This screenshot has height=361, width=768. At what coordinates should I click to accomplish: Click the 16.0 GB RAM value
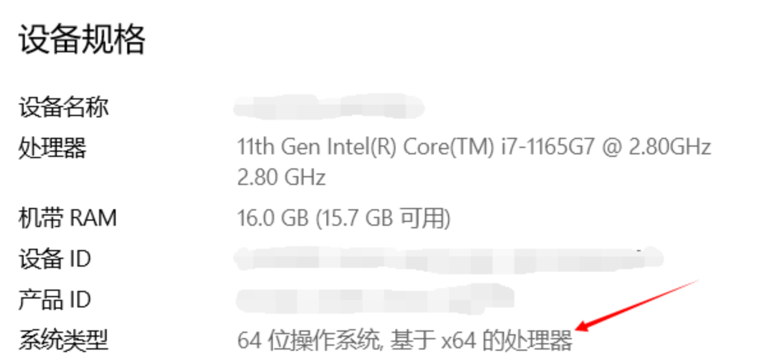(x=273, y=219)
